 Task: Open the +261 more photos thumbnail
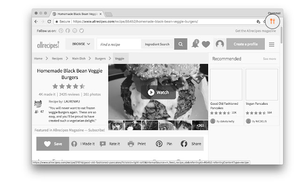click(200, 125)
